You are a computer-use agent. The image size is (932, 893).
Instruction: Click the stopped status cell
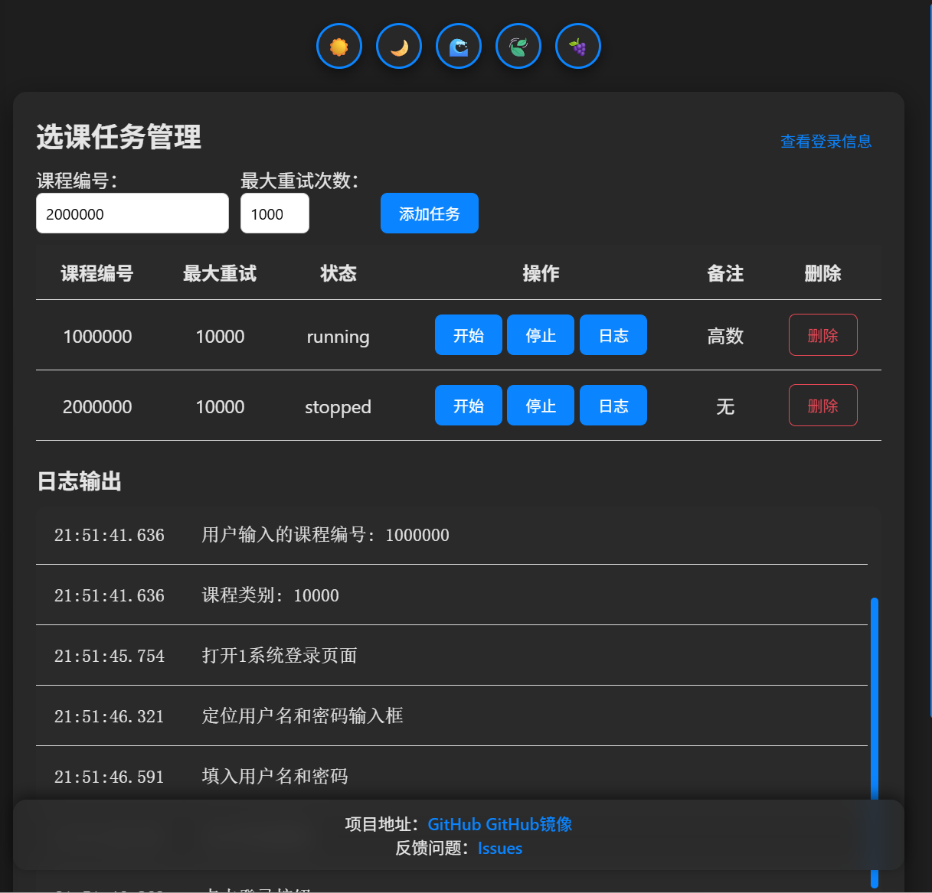pos(338,407)
